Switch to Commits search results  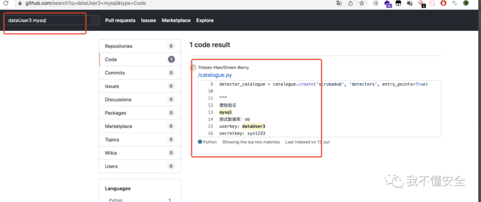(x=115, y=73)
